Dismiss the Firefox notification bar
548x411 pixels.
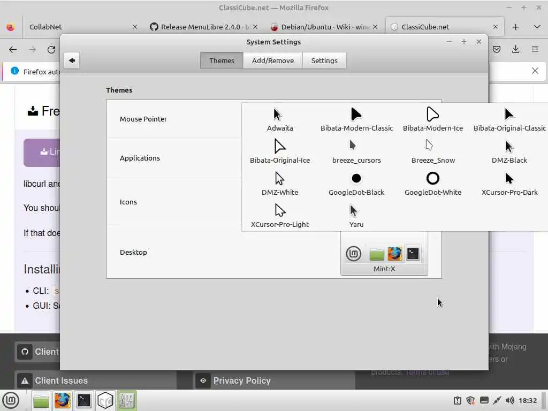tap(535, 71)
